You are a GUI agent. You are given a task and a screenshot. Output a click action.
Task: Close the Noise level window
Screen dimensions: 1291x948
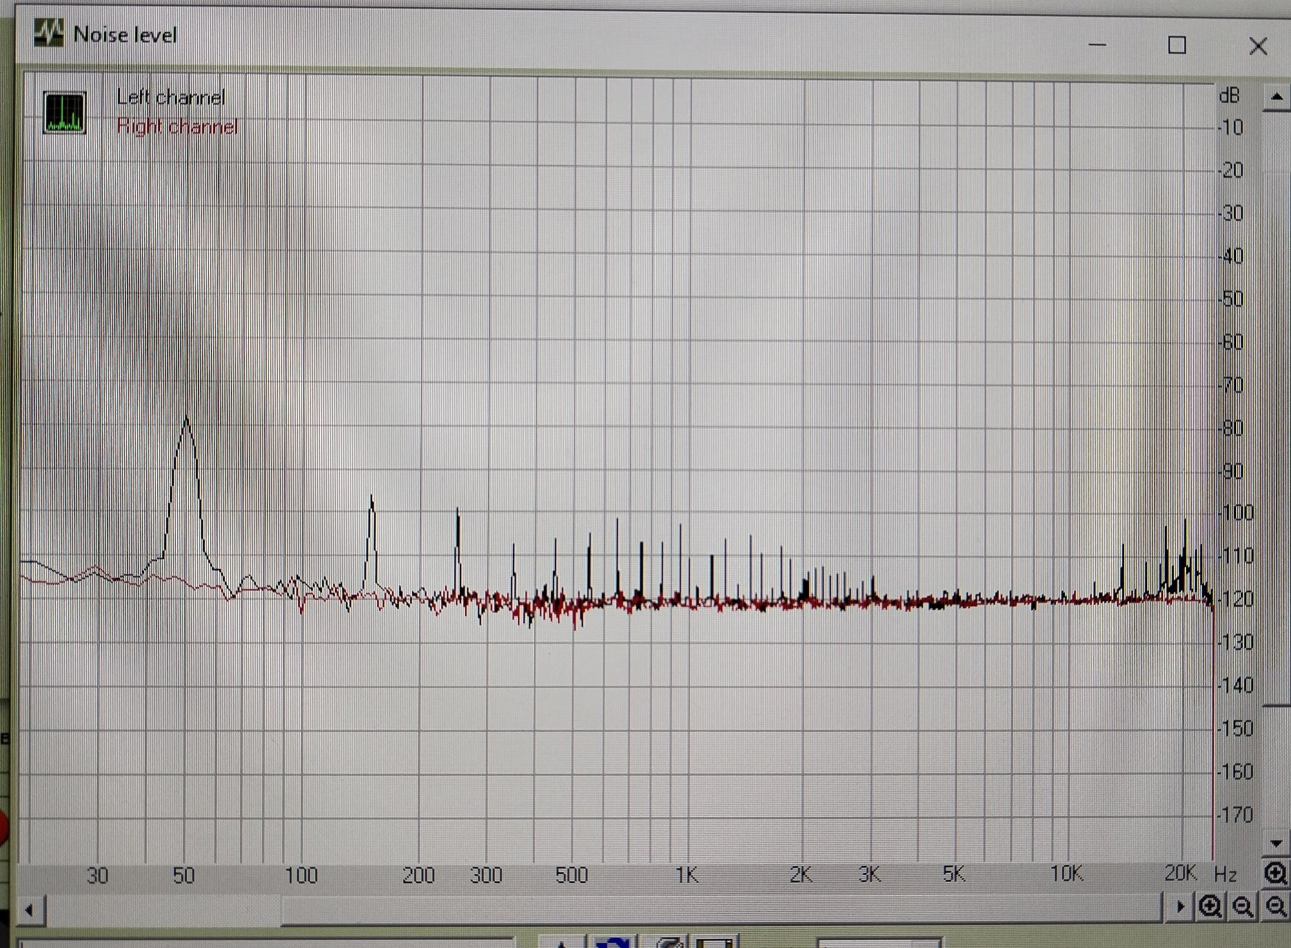coord(1257,46)
